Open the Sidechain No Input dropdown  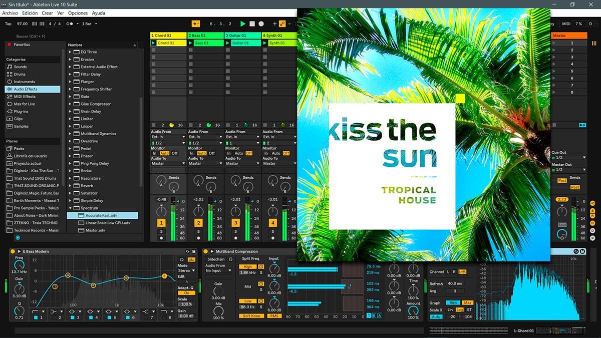click(x=218, y=270)
